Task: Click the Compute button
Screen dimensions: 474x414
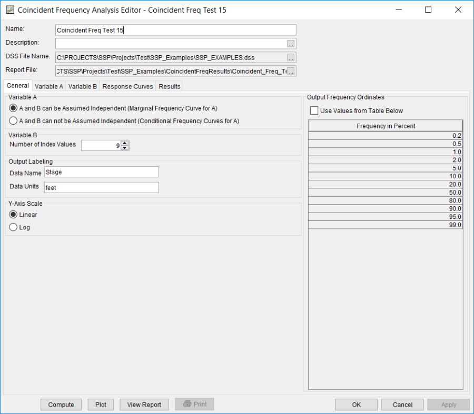Action: (x=61, y=404)
